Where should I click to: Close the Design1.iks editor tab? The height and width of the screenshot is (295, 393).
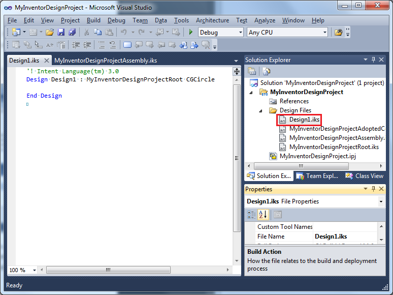(46, 61)
